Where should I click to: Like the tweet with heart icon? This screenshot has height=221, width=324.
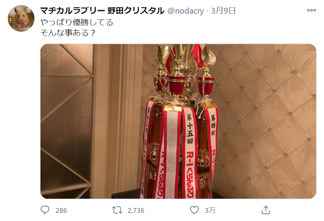[x=194, y=210]
